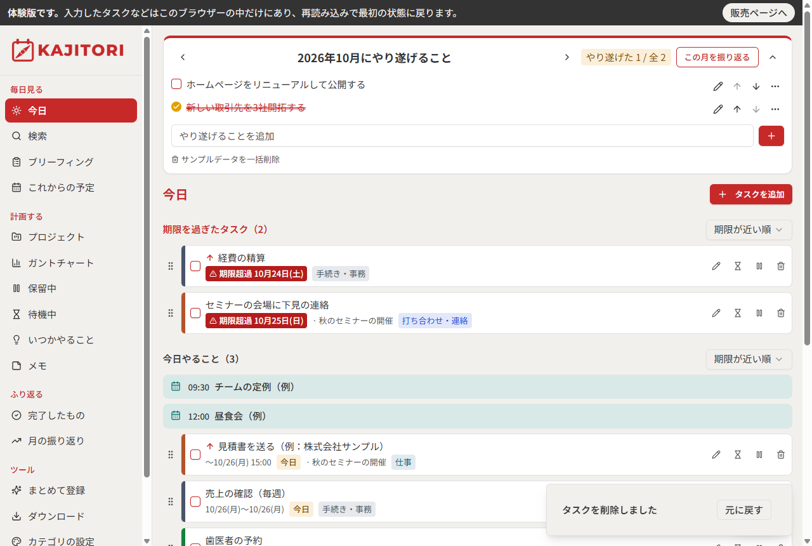This screenshot has width=812, height=546.
Task: Edit the セミナーの会場に下見の連絡 task
Action: click(x=716, y=313)
